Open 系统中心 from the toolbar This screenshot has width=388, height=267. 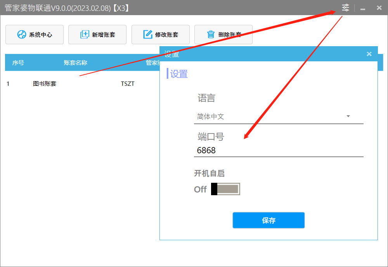point(35,35)
